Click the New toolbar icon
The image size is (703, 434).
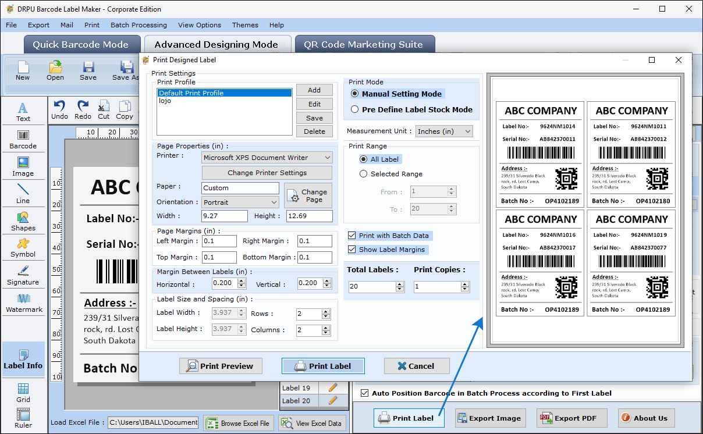(23, 70)
